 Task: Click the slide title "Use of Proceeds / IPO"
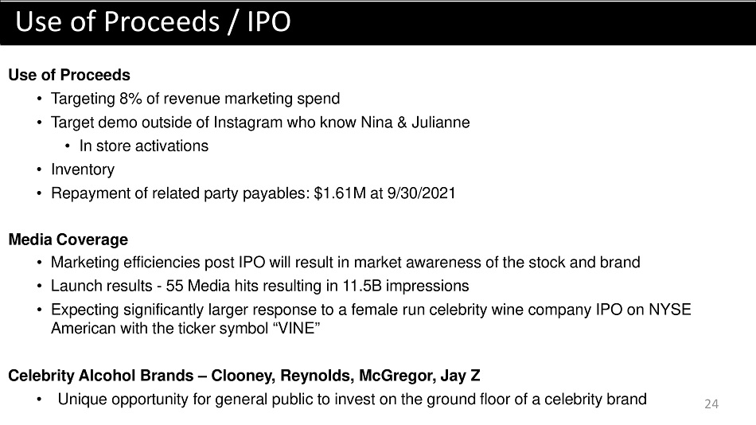click(x=154, y=21)
